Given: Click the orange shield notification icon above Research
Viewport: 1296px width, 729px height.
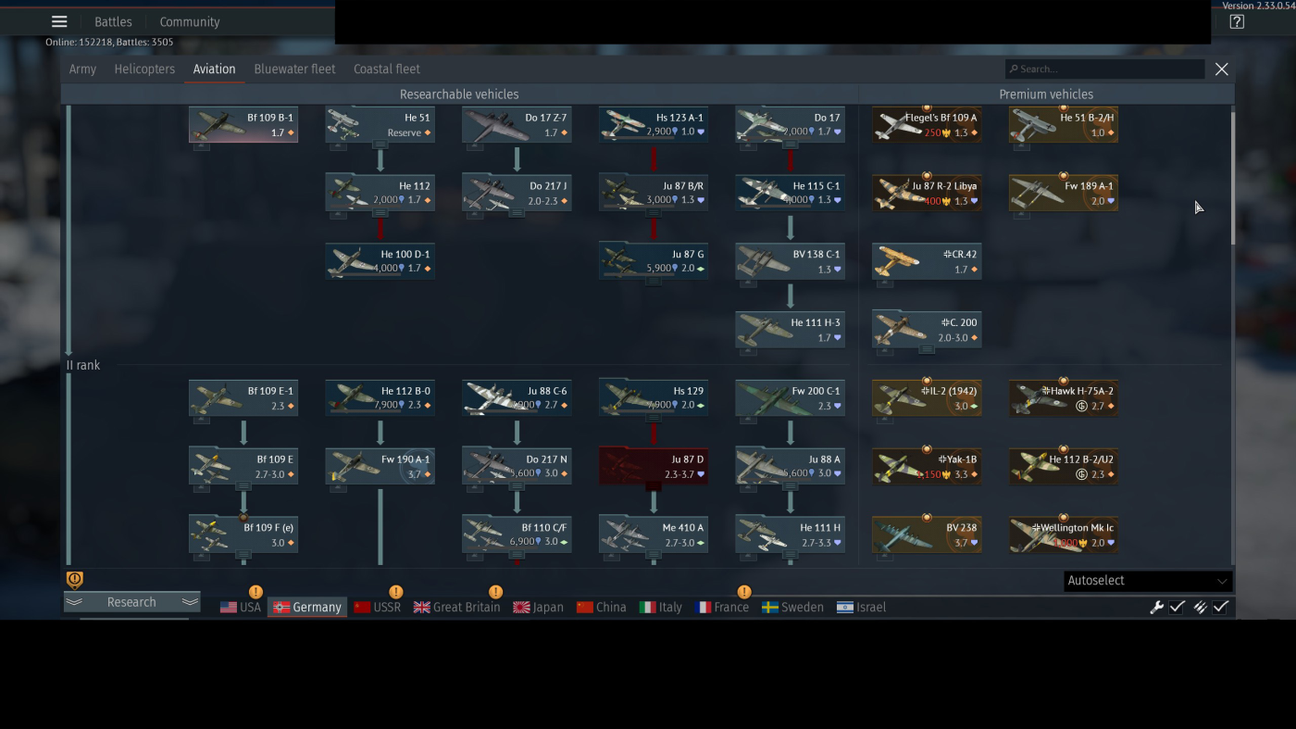Looking at the screenshot, I should [75, 580].
